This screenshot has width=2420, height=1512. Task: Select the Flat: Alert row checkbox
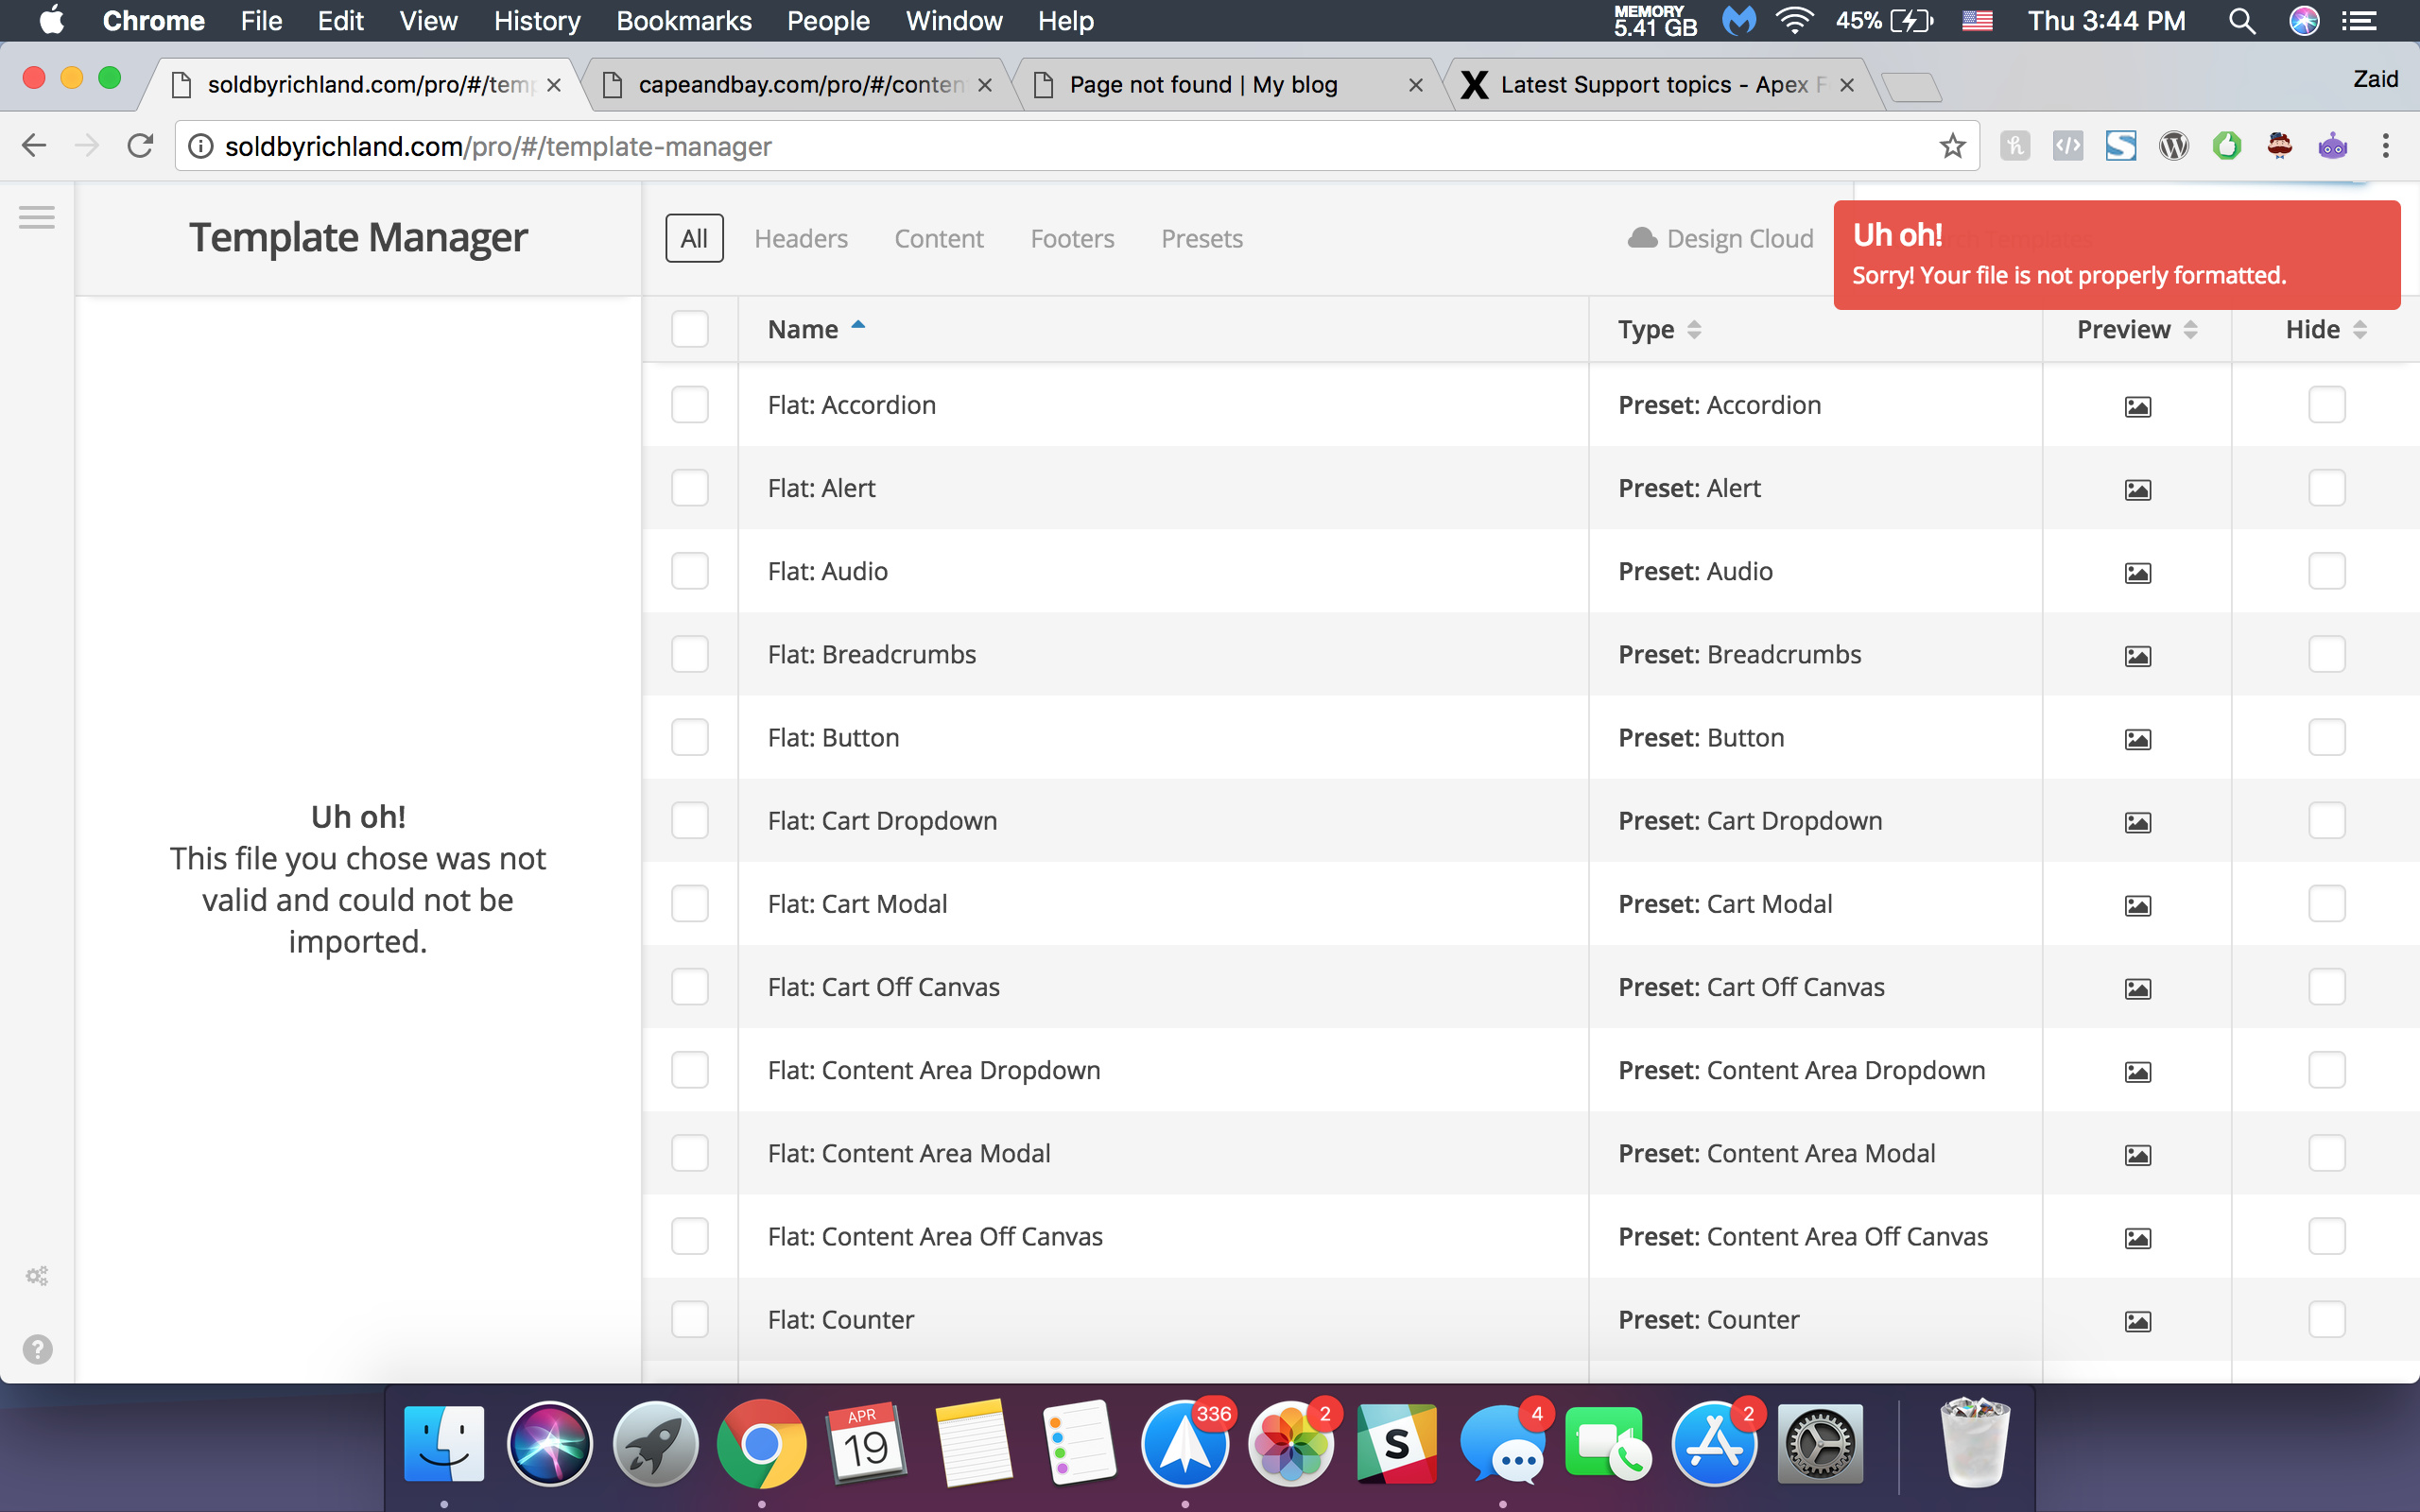coord(690,488)
